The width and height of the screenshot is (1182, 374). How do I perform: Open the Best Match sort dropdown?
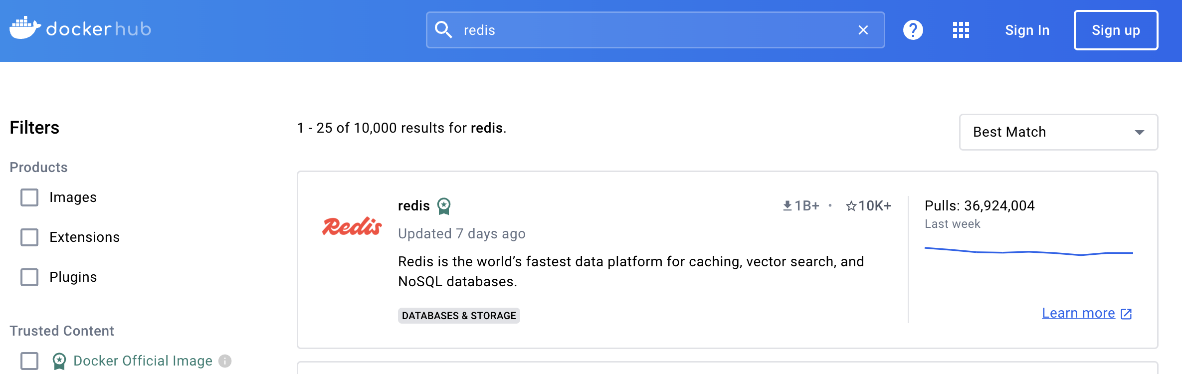click(x=1058, y=132)
